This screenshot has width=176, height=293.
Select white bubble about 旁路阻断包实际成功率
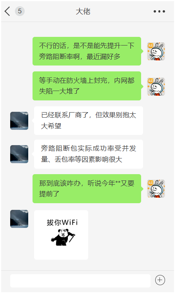[x=89, y=154]
